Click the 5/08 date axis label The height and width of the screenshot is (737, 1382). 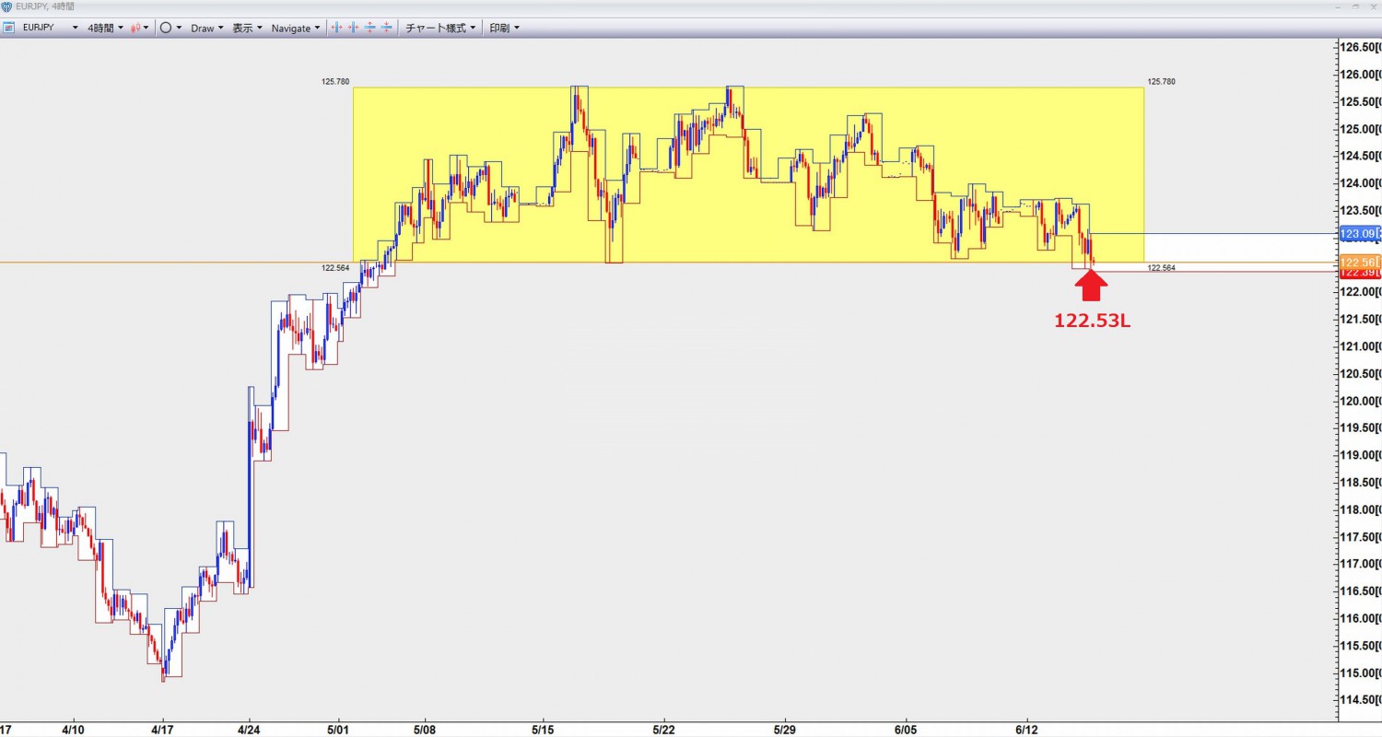coord(426,730)
